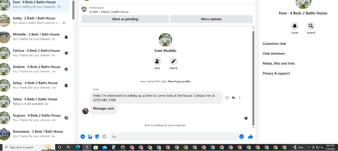Open View buyer profile link
This screenshot has height=151, width=338.
coord(179,81)
